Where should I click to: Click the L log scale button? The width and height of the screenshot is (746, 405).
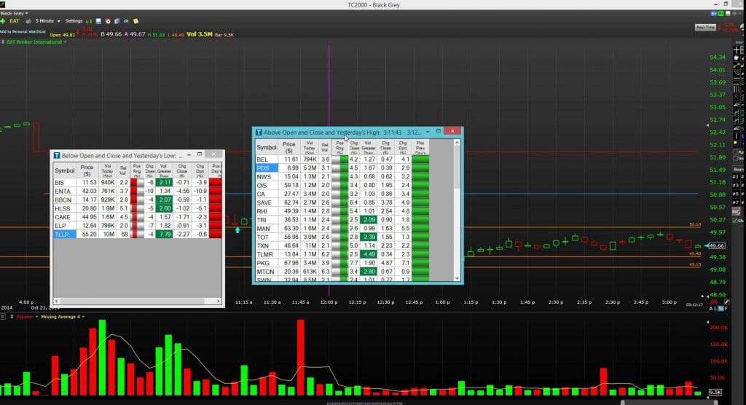tap(715, 308)
